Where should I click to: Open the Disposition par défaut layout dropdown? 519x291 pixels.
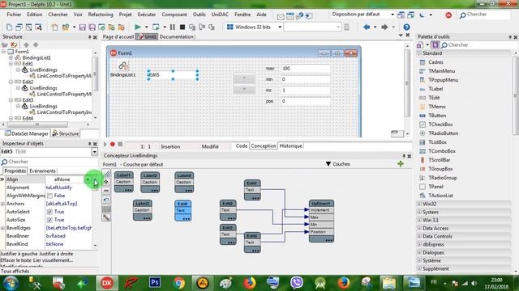point(392,15)
